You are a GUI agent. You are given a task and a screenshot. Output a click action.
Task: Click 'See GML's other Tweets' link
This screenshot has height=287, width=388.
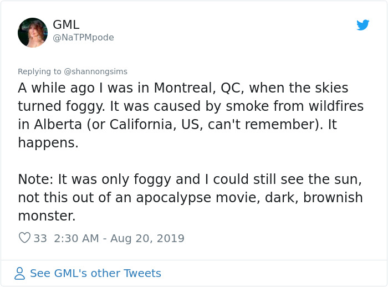(x=95, y=273)
